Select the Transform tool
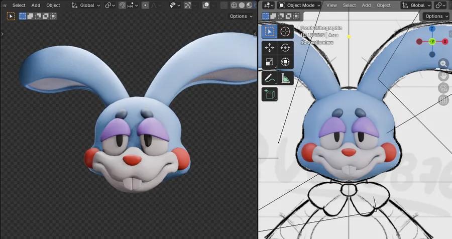 point(285,62)
